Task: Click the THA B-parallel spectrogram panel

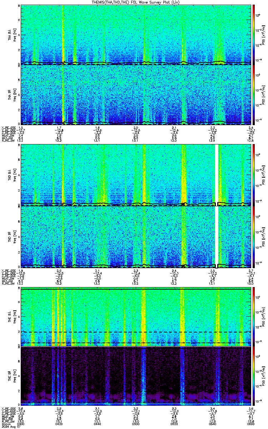Action: coord(136,94)
